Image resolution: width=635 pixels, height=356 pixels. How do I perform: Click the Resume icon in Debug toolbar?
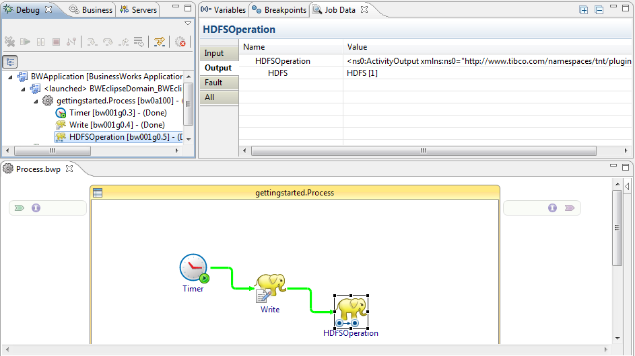tap(26, 42)
